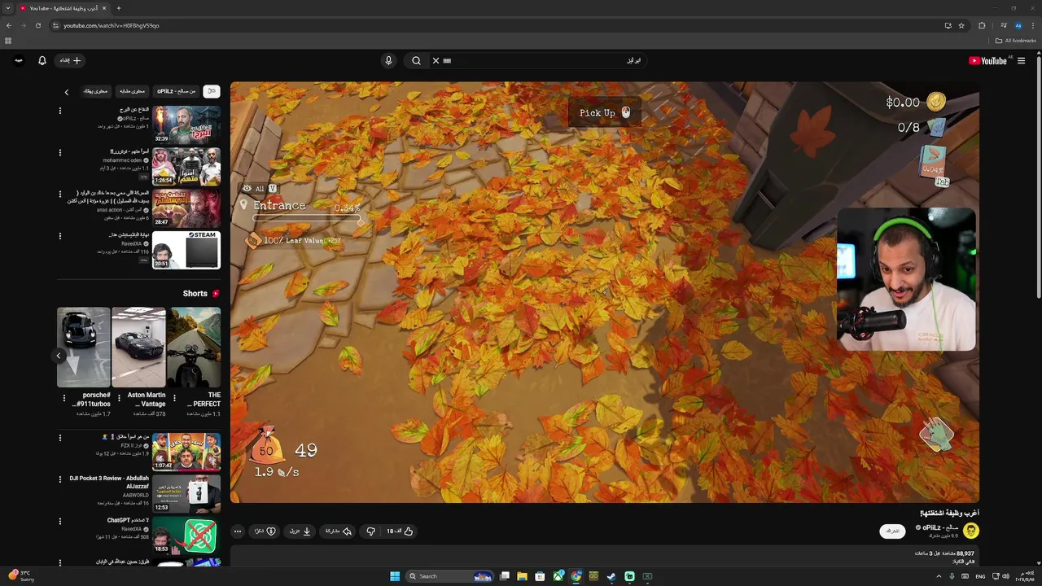Viewport: 1042px width, 586px height.
Task: Open the ChatGPT 18:53 video thumbnail
Action: [x=186, y=536]
